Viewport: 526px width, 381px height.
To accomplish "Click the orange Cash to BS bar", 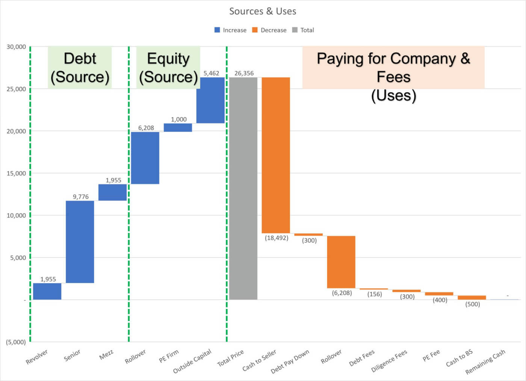I will point(472,298).
